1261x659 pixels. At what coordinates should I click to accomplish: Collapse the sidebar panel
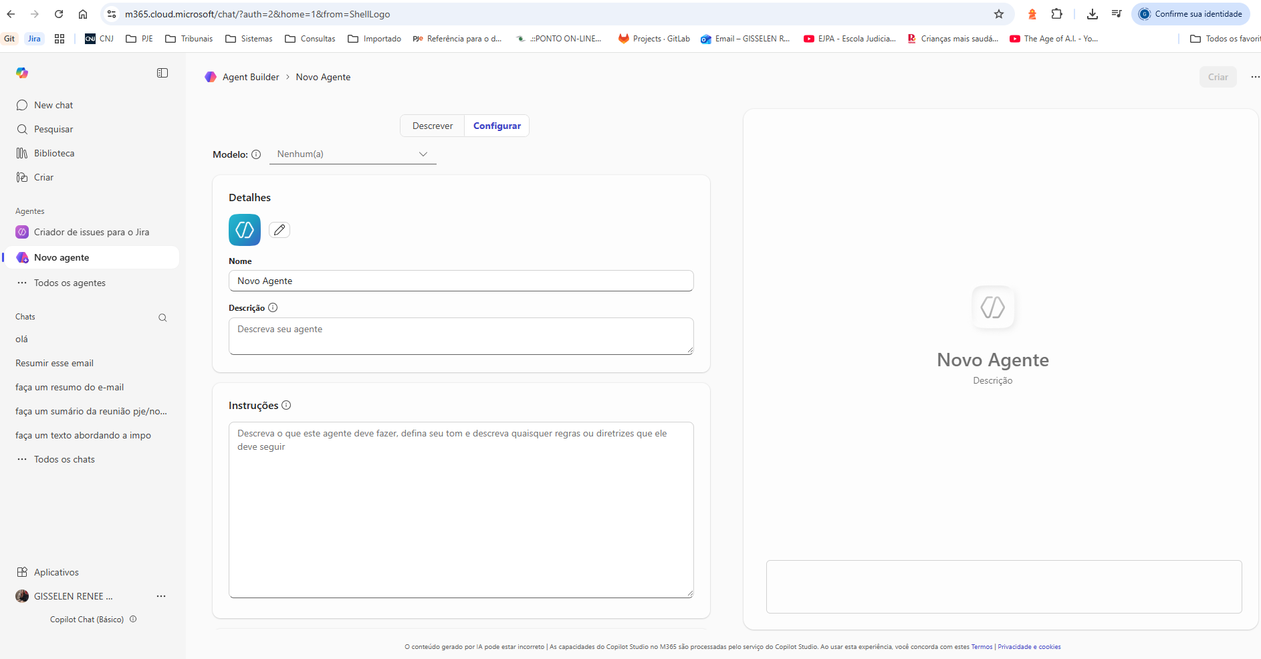[162, 72]
